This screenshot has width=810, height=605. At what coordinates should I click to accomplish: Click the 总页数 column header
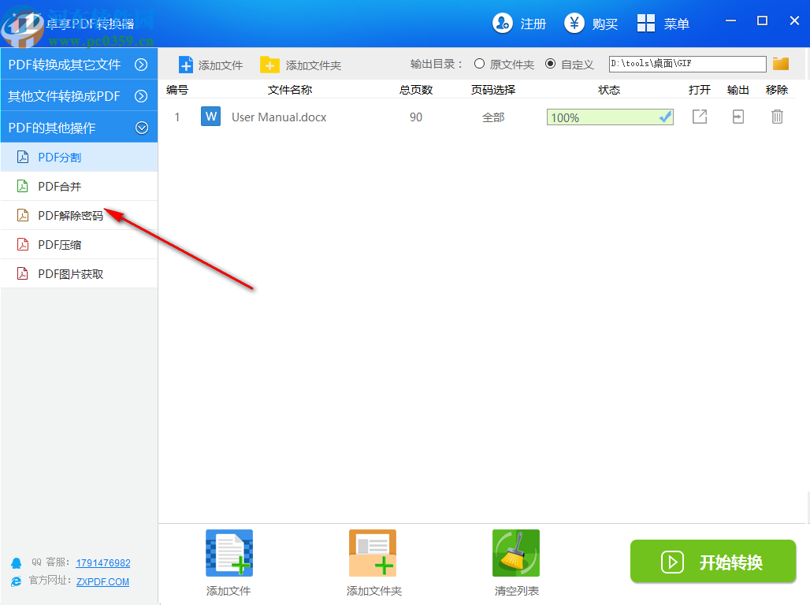[416, 90]
